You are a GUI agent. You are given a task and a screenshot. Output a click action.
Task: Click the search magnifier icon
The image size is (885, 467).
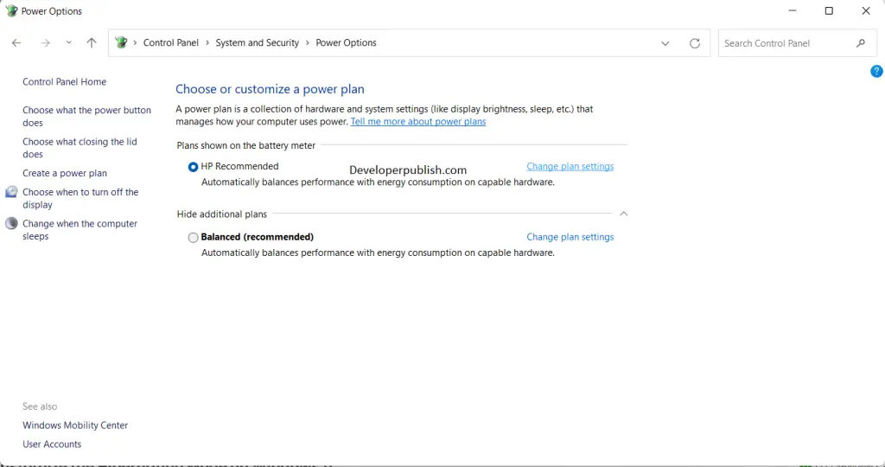pos(861,43)
